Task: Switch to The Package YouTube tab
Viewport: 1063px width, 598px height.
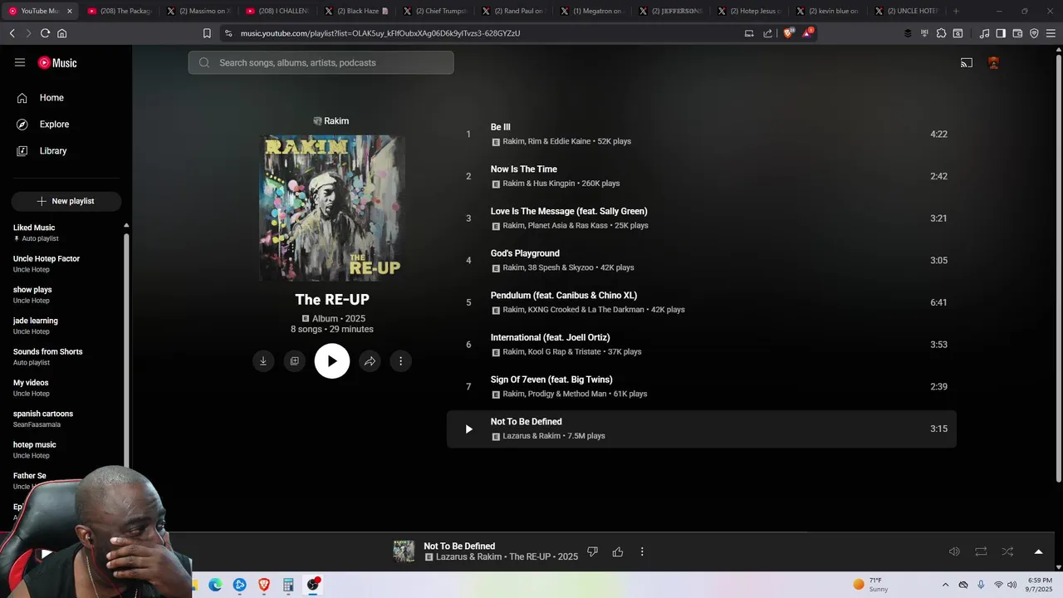Action: (x=120, y=11)
